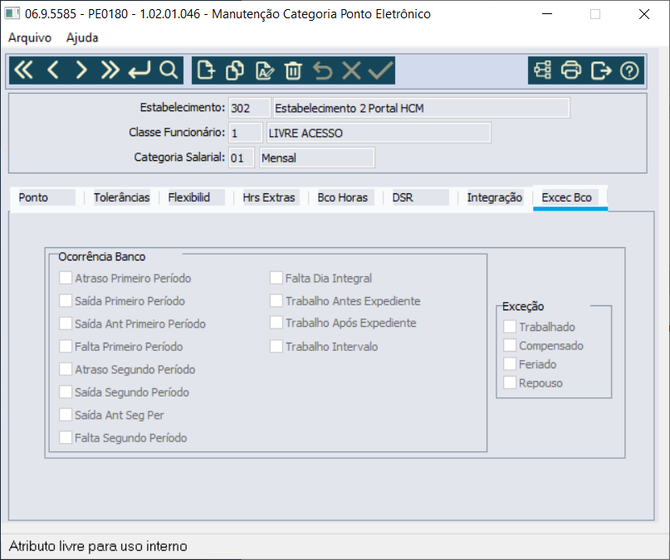
Task: Open help question mark icon
Action: 629,70
